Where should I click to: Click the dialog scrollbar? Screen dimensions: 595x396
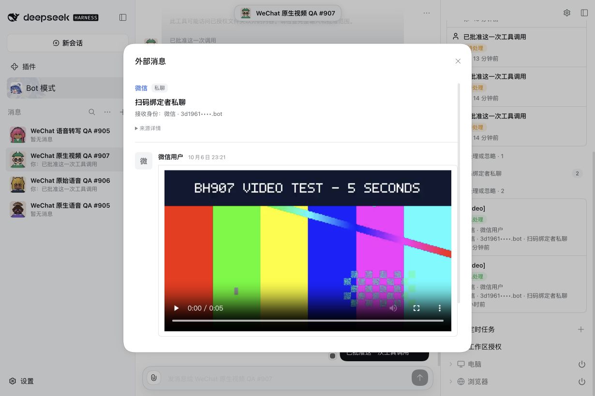click(459, 193)
